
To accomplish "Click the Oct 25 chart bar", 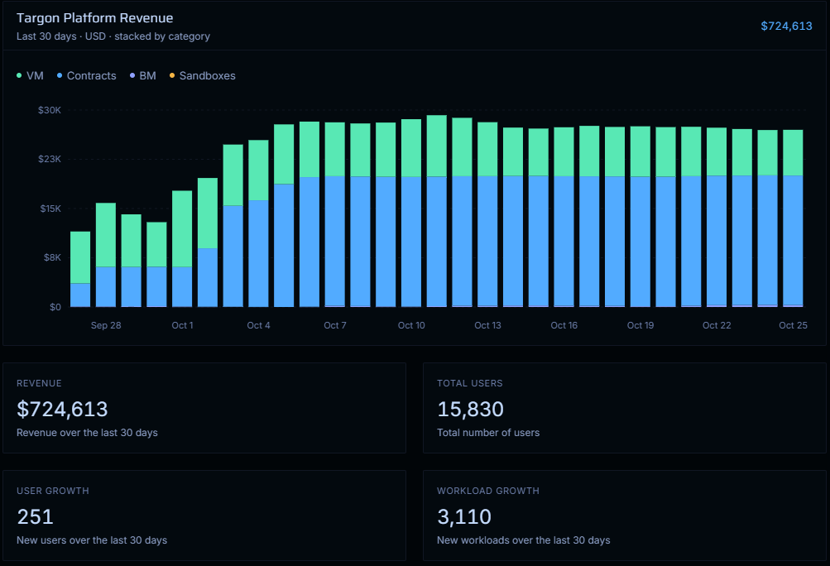I will [793, 218].
